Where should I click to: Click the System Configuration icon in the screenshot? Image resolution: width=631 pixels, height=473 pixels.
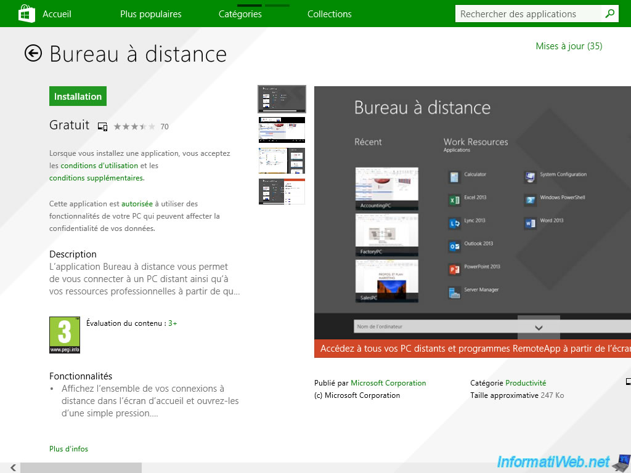(x=530, y=177)
